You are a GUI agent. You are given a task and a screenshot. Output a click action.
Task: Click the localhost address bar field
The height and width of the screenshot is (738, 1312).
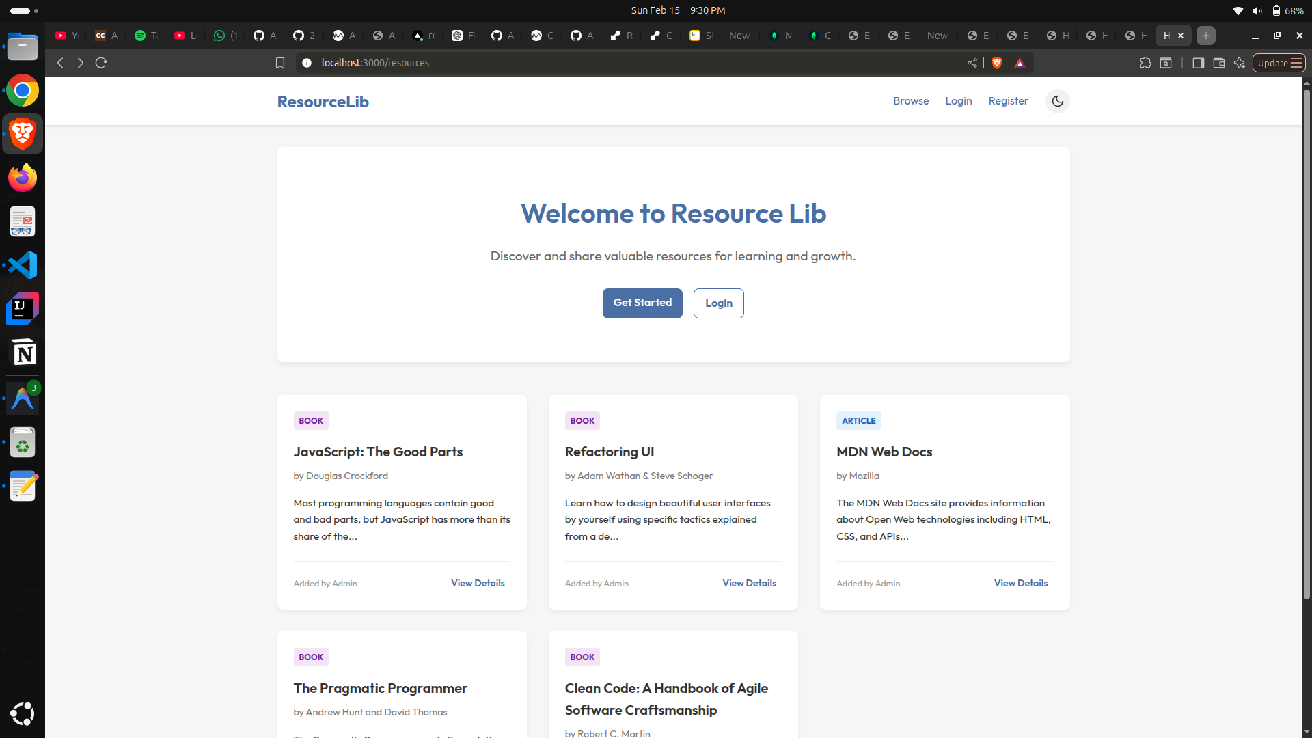[615, 63]
